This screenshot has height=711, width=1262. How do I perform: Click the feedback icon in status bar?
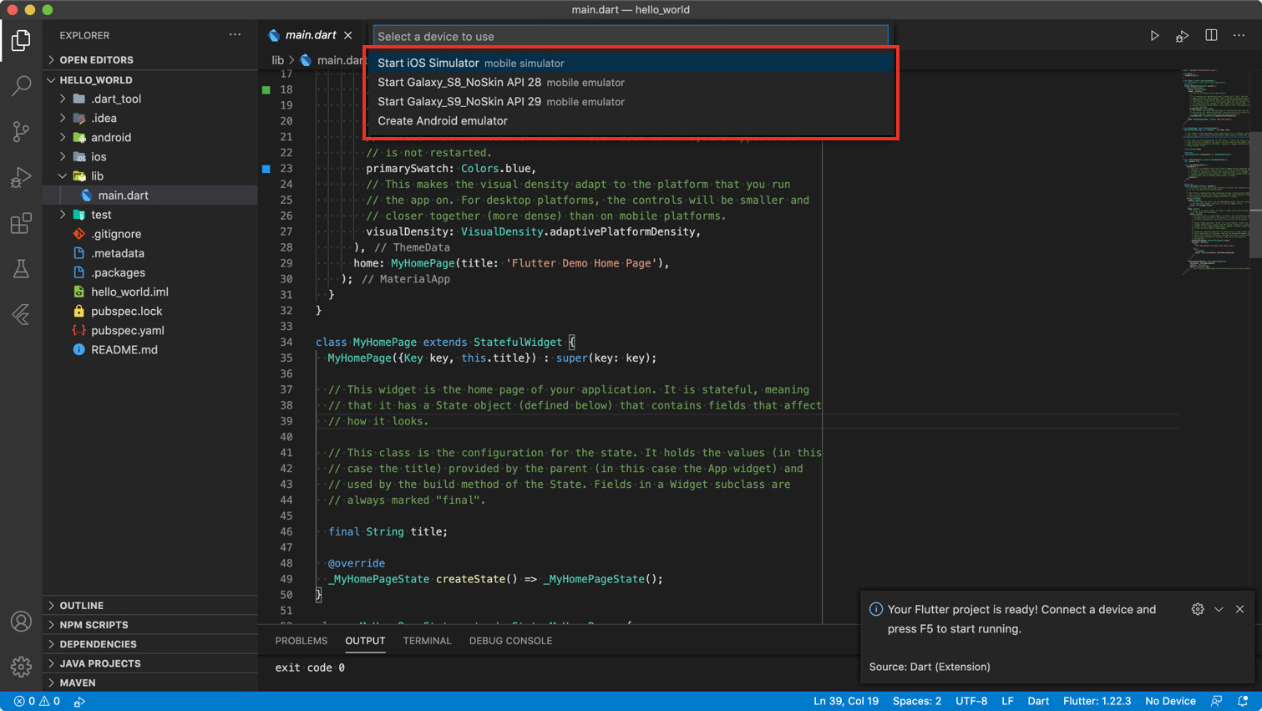[x=1216, y=701]
